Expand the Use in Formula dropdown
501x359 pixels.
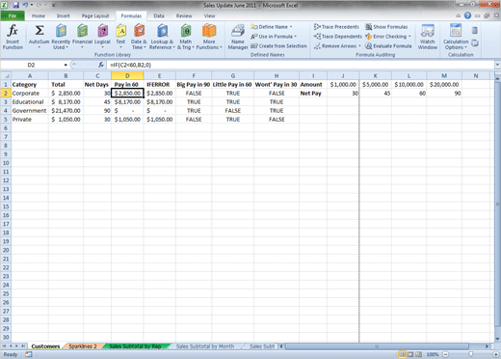295,37
